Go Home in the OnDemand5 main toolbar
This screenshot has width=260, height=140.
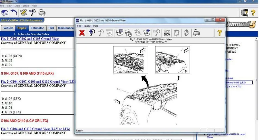[5, 13]
